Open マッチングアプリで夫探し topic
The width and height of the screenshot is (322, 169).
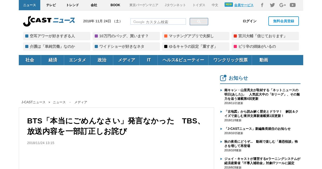(x=196, y=36)
